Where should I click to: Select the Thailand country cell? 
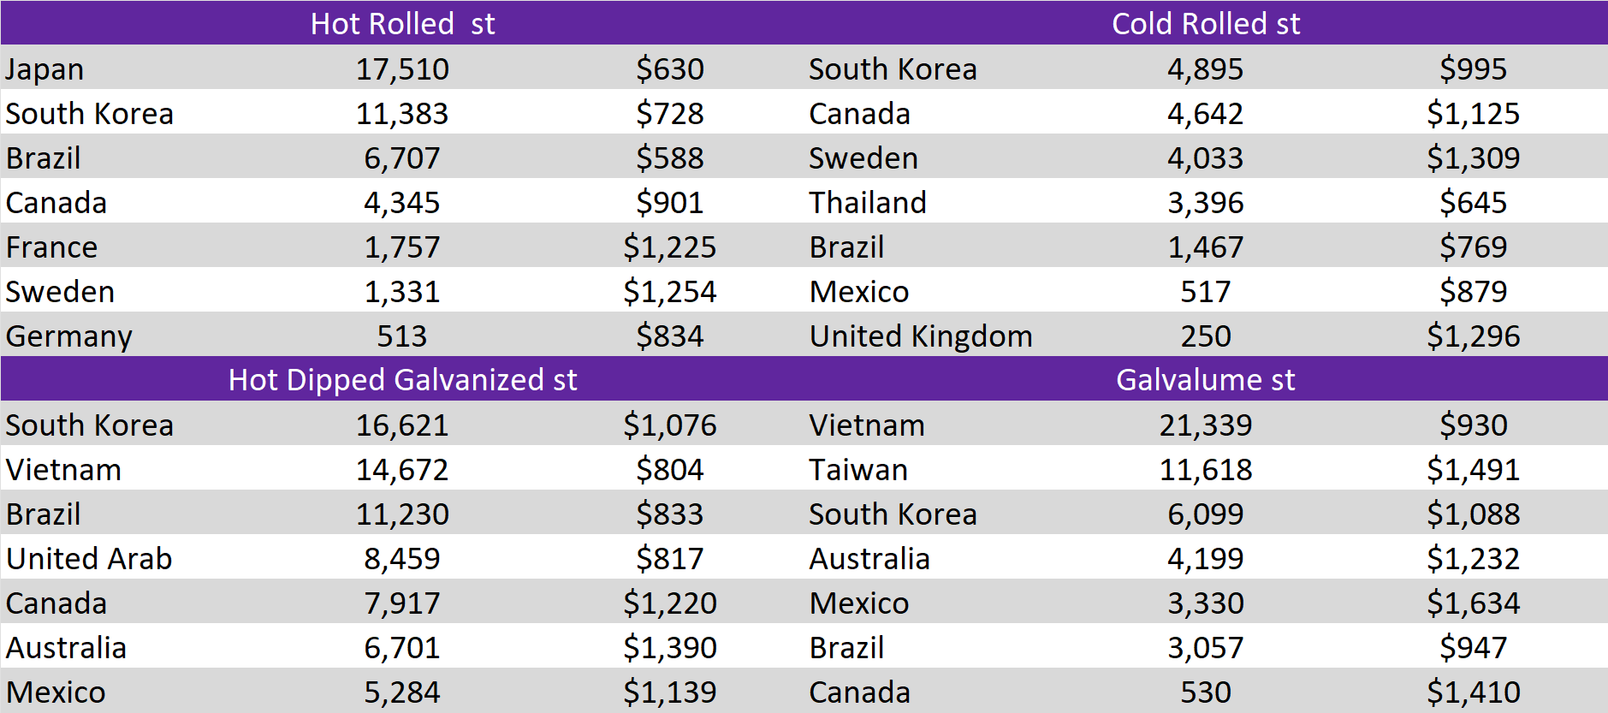tap(868, 203)
